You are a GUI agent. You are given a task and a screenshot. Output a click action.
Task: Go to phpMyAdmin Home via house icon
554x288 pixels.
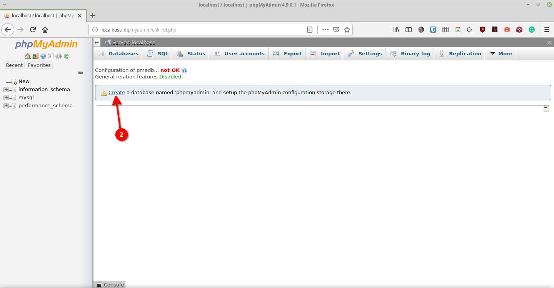tap(28, 56)
